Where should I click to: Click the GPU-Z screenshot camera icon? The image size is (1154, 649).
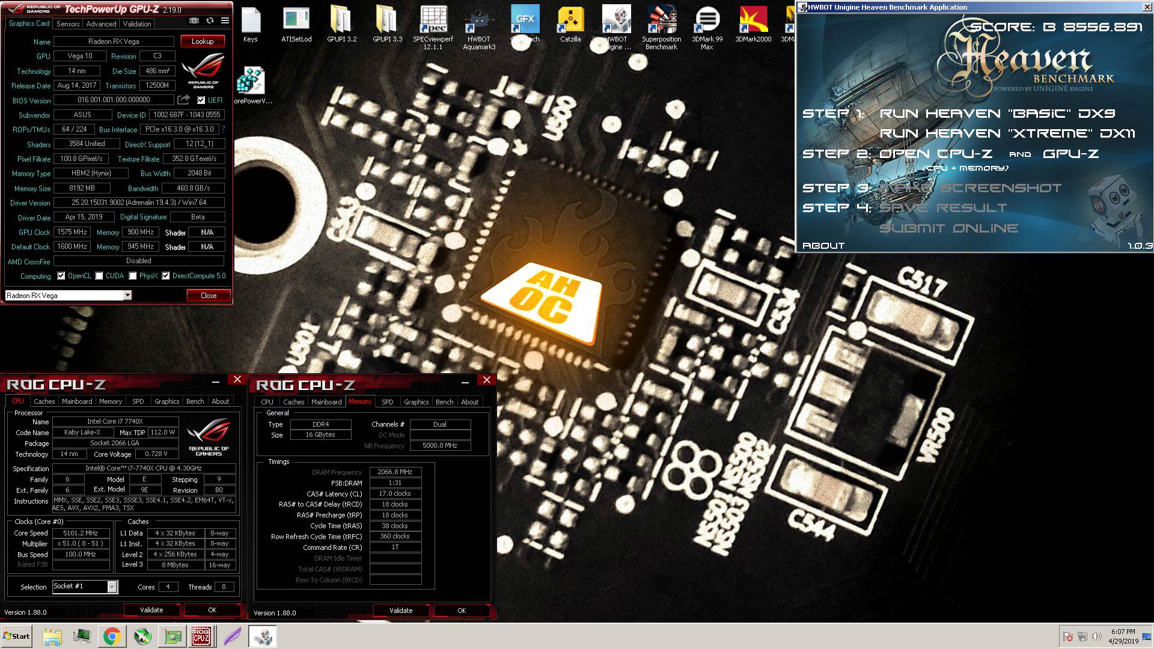coord(194,20)
